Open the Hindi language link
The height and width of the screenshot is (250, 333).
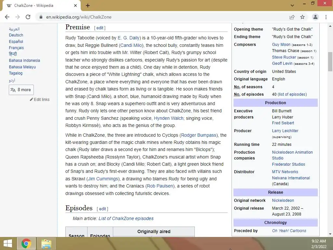pos(13,54)
